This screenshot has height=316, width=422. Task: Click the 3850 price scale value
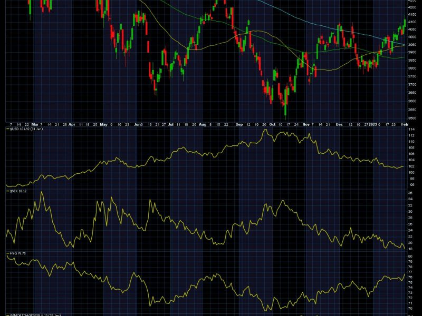[x=412, y=61]
